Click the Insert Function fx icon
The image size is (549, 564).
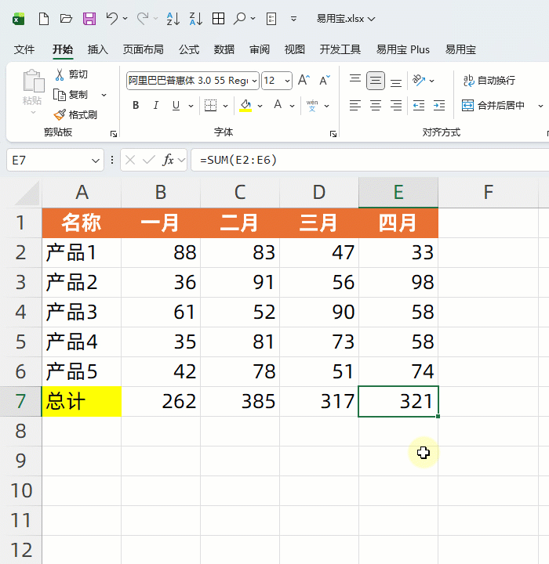click(x=168, y=160)
